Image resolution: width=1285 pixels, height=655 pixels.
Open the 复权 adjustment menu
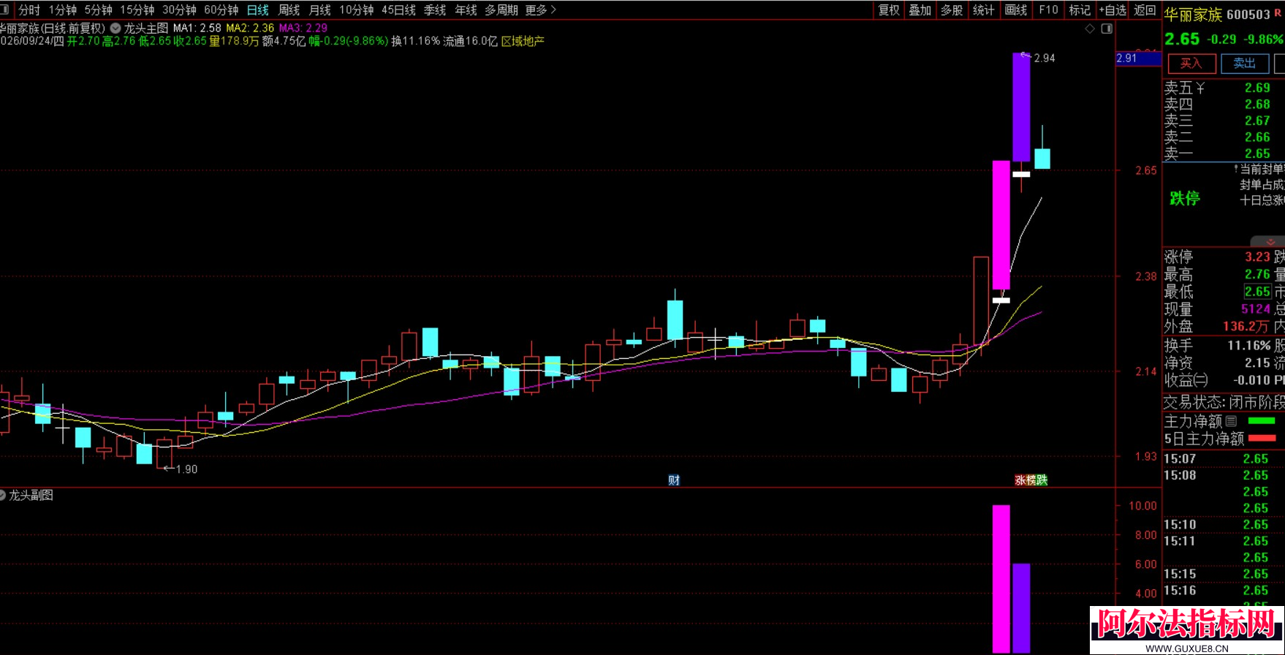click(x=889, y=10)
